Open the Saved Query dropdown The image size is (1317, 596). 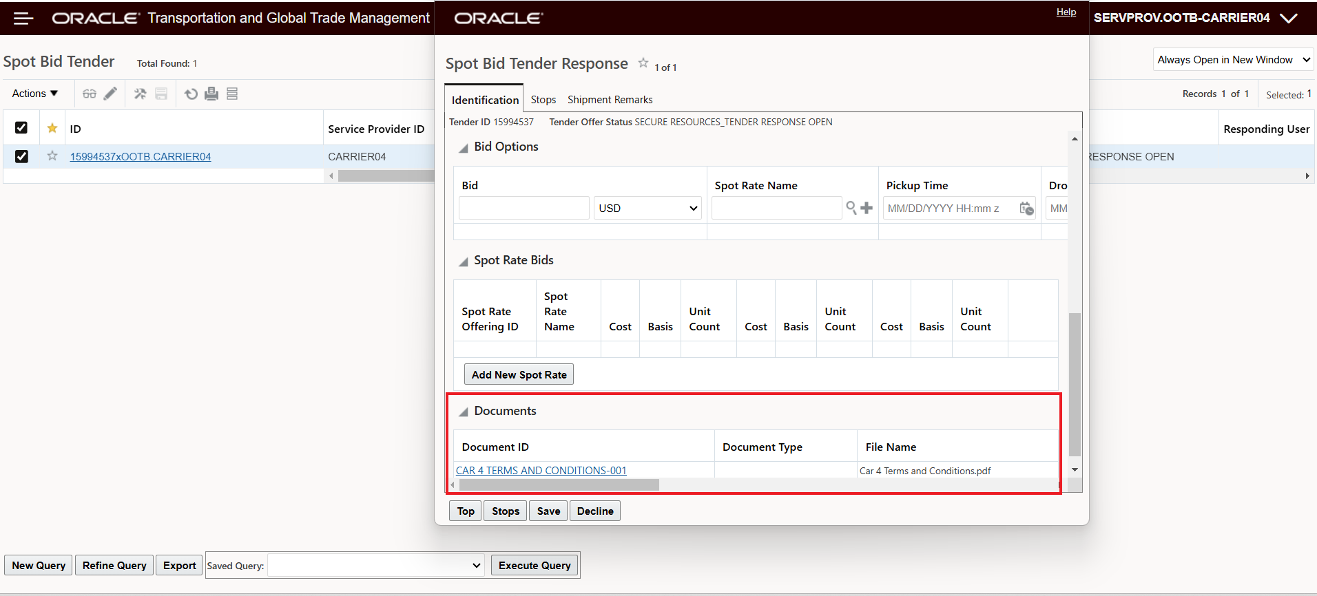tap(375, 566)
